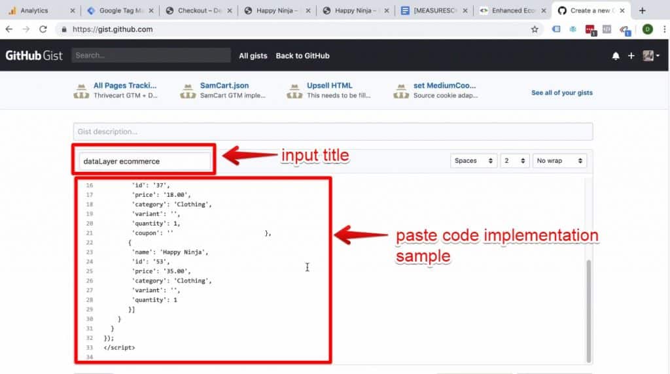670x374 pixels.
Task: Click the browser address bar URL
Action: click(113, 29)
